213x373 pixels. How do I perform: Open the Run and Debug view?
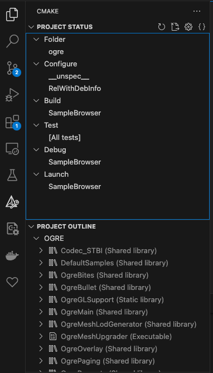click(12, 95)
